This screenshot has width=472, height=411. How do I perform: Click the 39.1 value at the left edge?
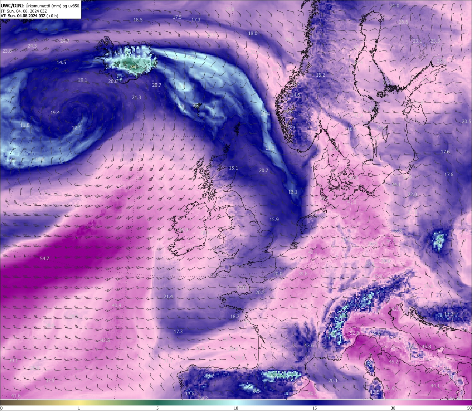click(13, 361)
